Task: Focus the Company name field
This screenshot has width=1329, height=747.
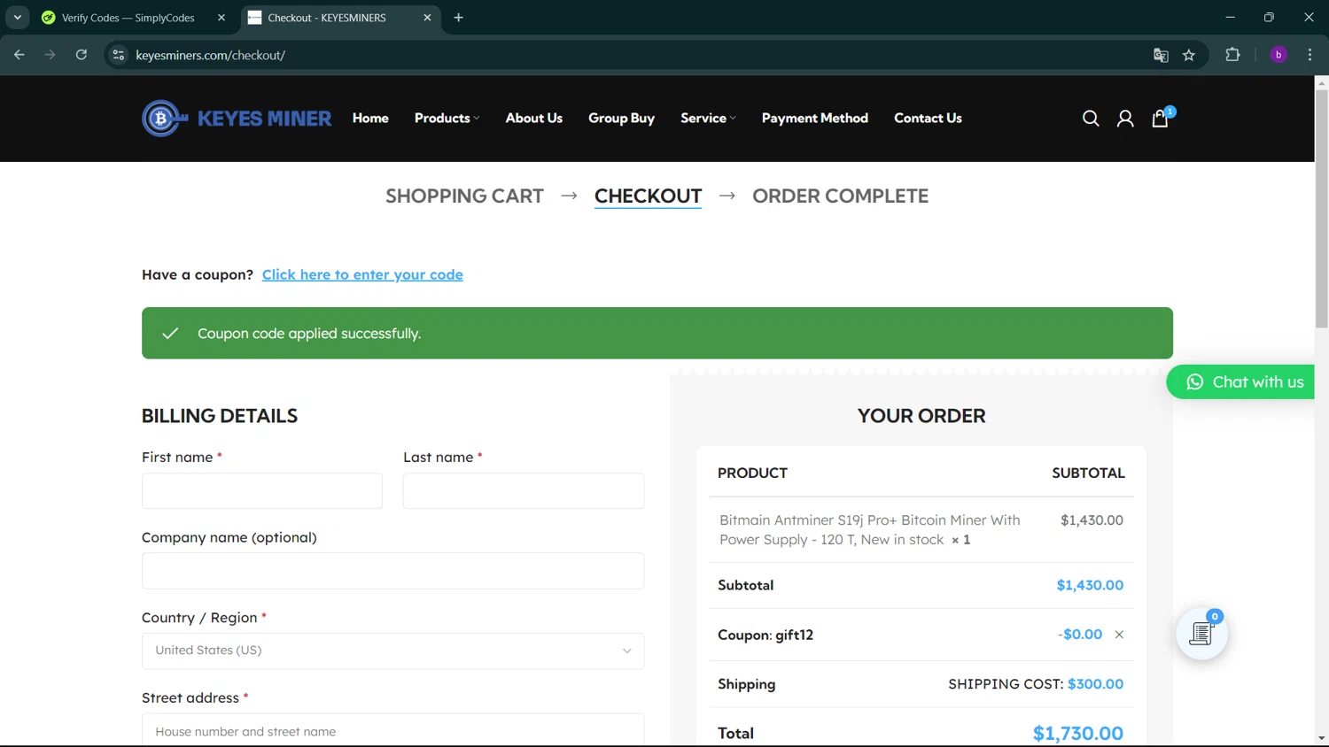Action: click(392, 571)
